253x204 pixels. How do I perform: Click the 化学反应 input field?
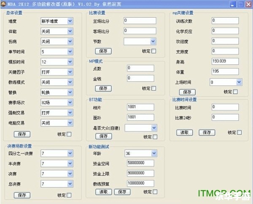coord(225,31)
